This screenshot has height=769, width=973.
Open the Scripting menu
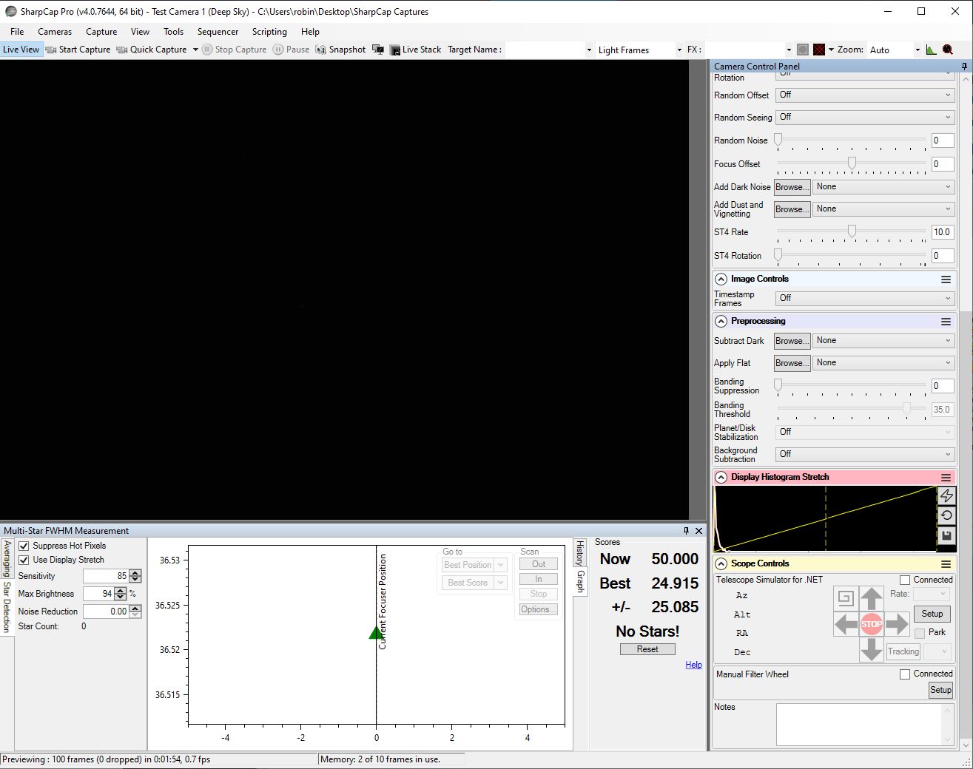click(269, 32)
